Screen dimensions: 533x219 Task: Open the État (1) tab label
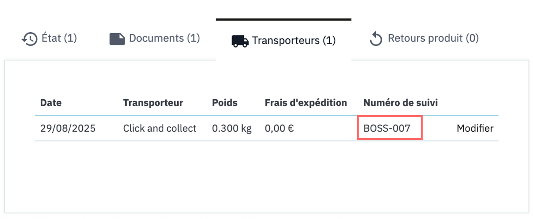click(59, 38)
